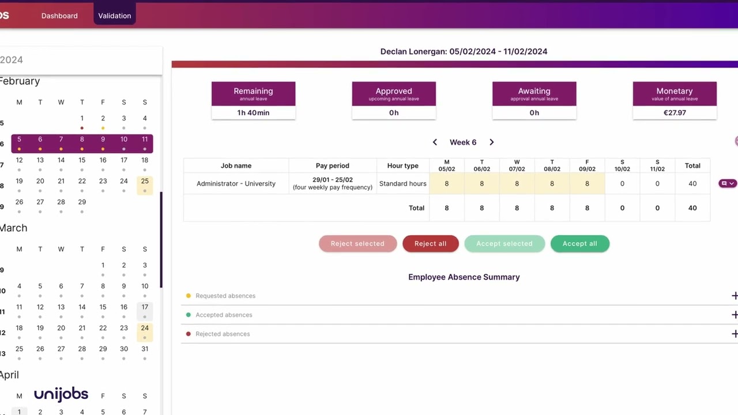Click the Hour type column header
Viewport: 738px width, 415px height.
pyautogui.click(x=402, y=166)
